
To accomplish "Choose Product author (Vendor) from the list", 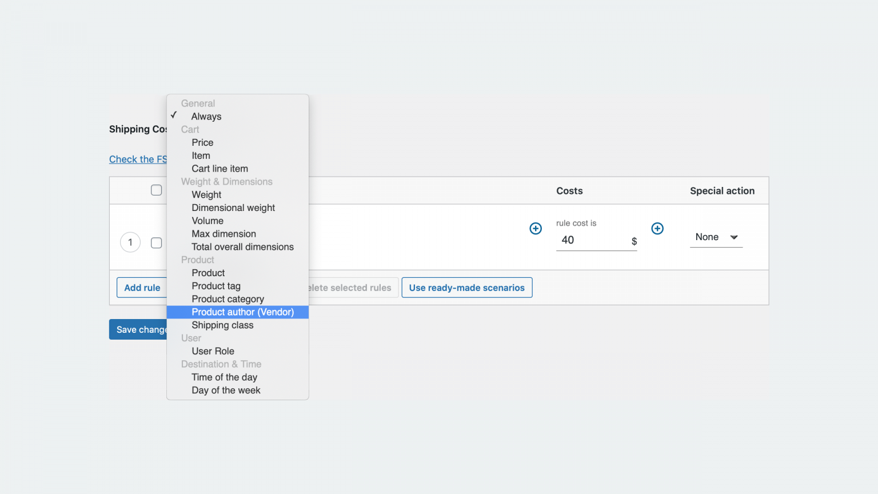I will (x=243, y=312).
